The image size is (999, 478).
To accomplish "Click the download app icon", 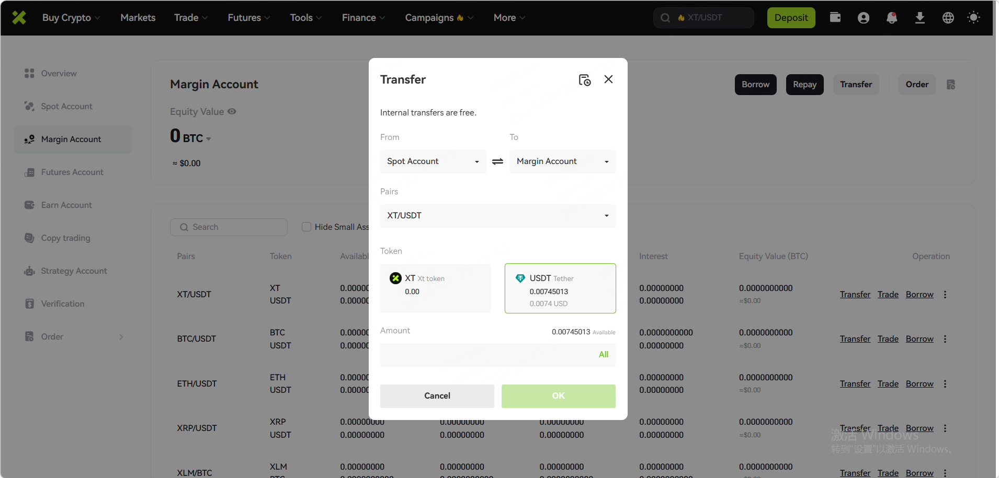I will [x=920, y=18].
